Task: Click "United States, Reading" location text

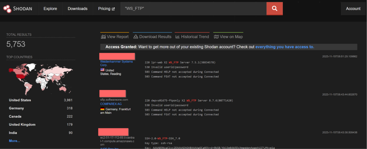Action: [x=111, y=72]
